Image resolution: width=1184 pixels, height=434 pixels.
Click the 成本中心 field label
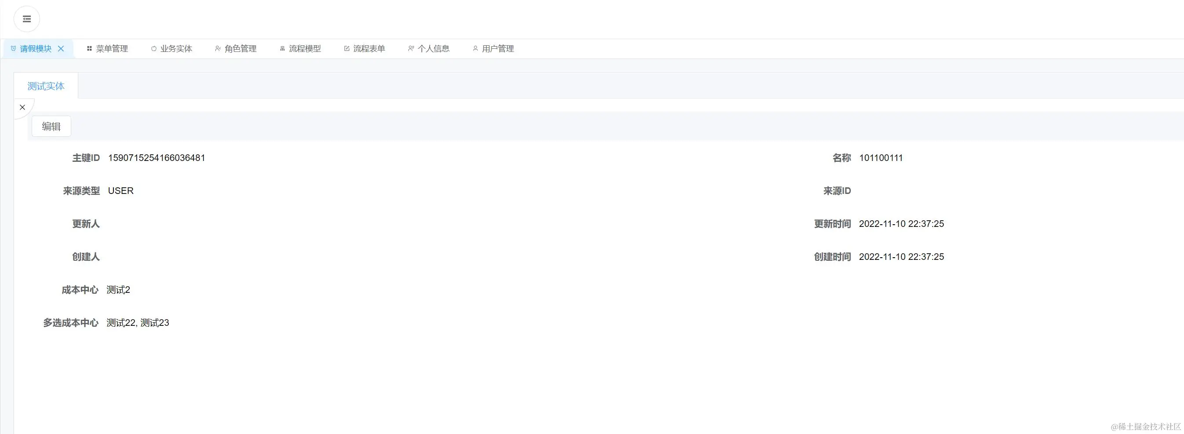tap(80, 290)
